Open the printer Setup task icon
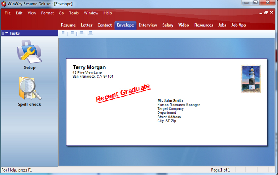This screenshot has height=175, width=278. coord(29,52)
